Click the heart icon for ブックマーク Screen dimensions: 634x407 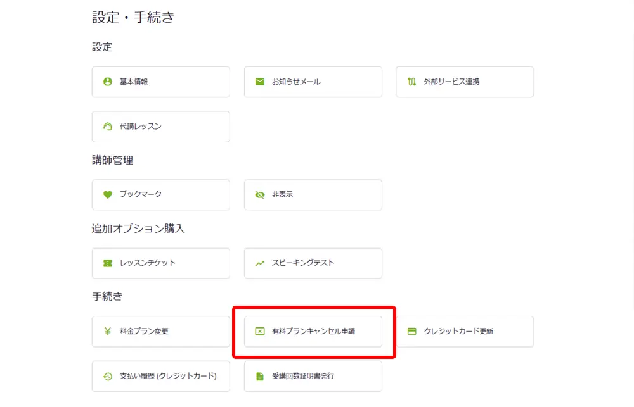[108, 194]
